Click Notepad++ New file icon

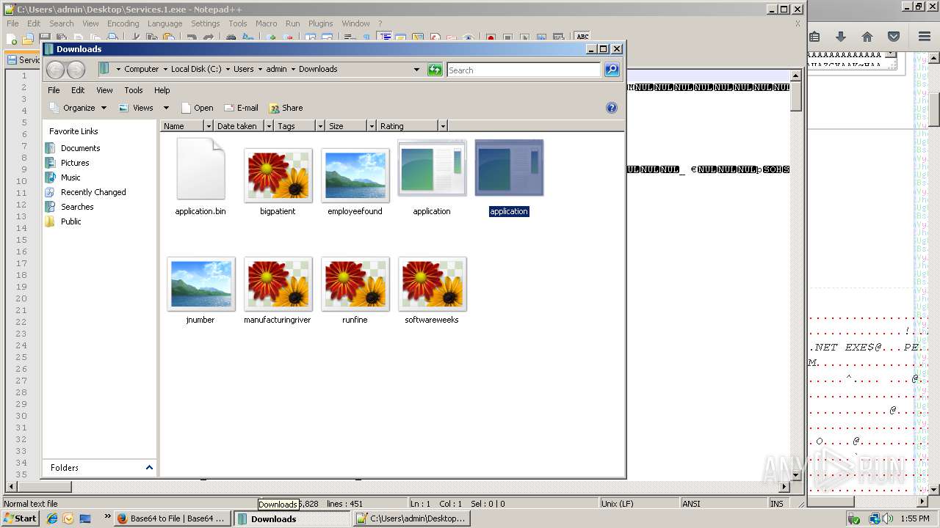12,38
